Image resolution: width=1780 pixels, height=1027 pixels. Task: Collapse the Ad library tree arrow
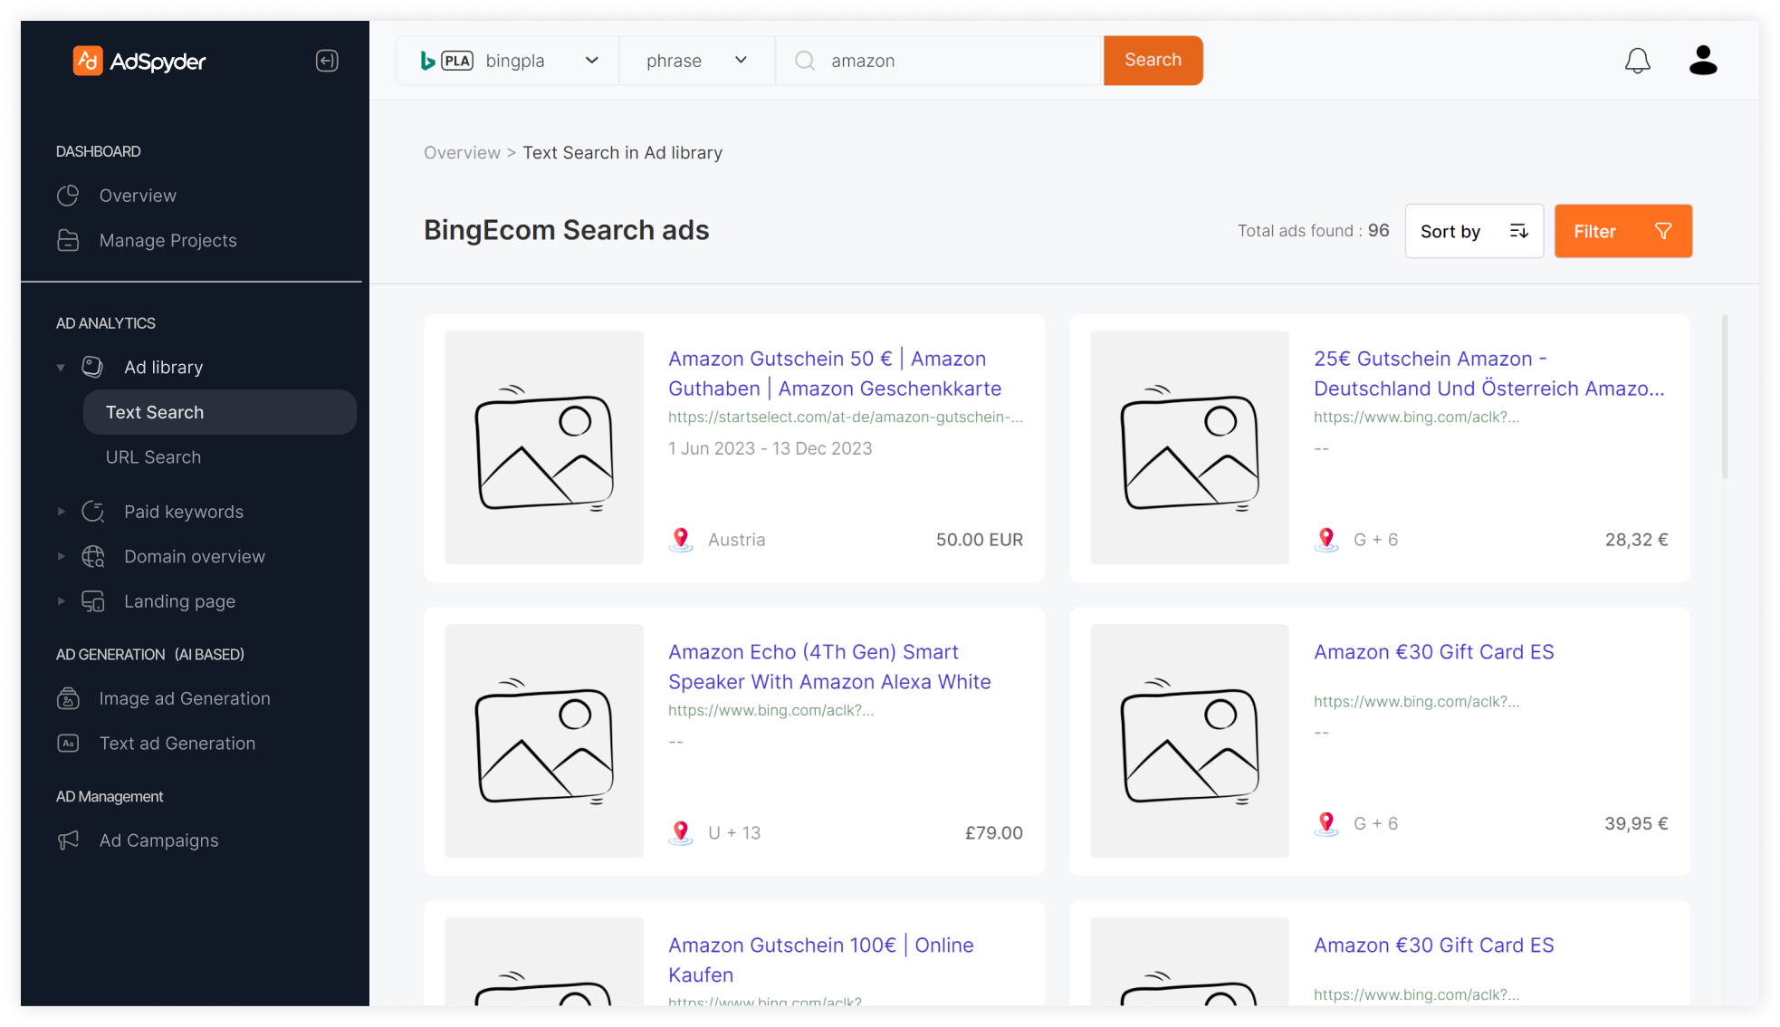[61, 368]
